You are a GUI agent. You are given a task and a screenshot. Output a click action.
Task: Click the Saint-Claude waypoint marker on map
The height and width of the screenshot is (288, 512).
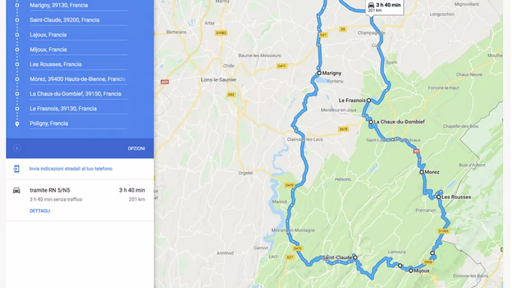355,258
